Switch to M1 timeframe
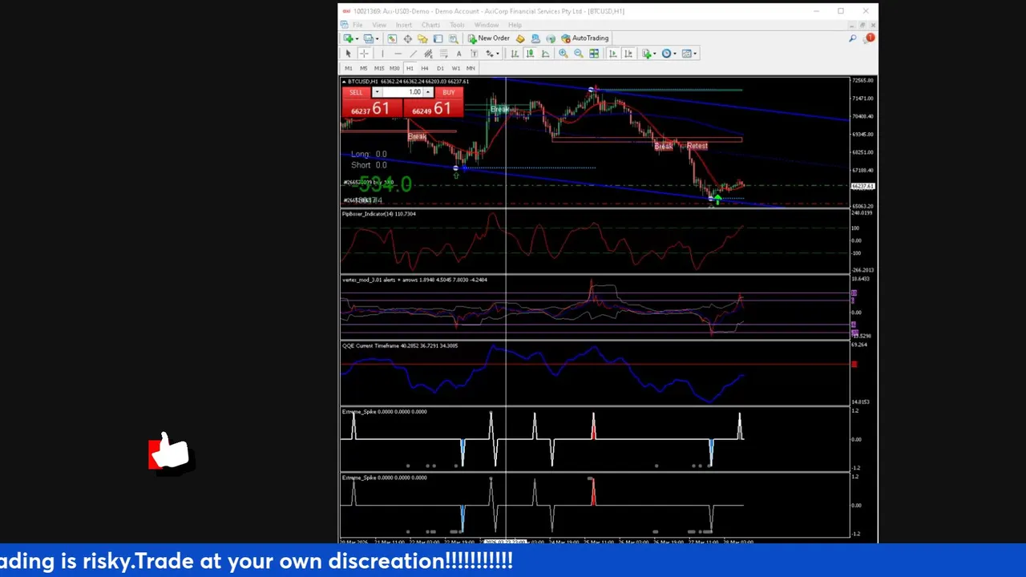Viewport: 1026px width, 577px height. [x=349, y=68]
